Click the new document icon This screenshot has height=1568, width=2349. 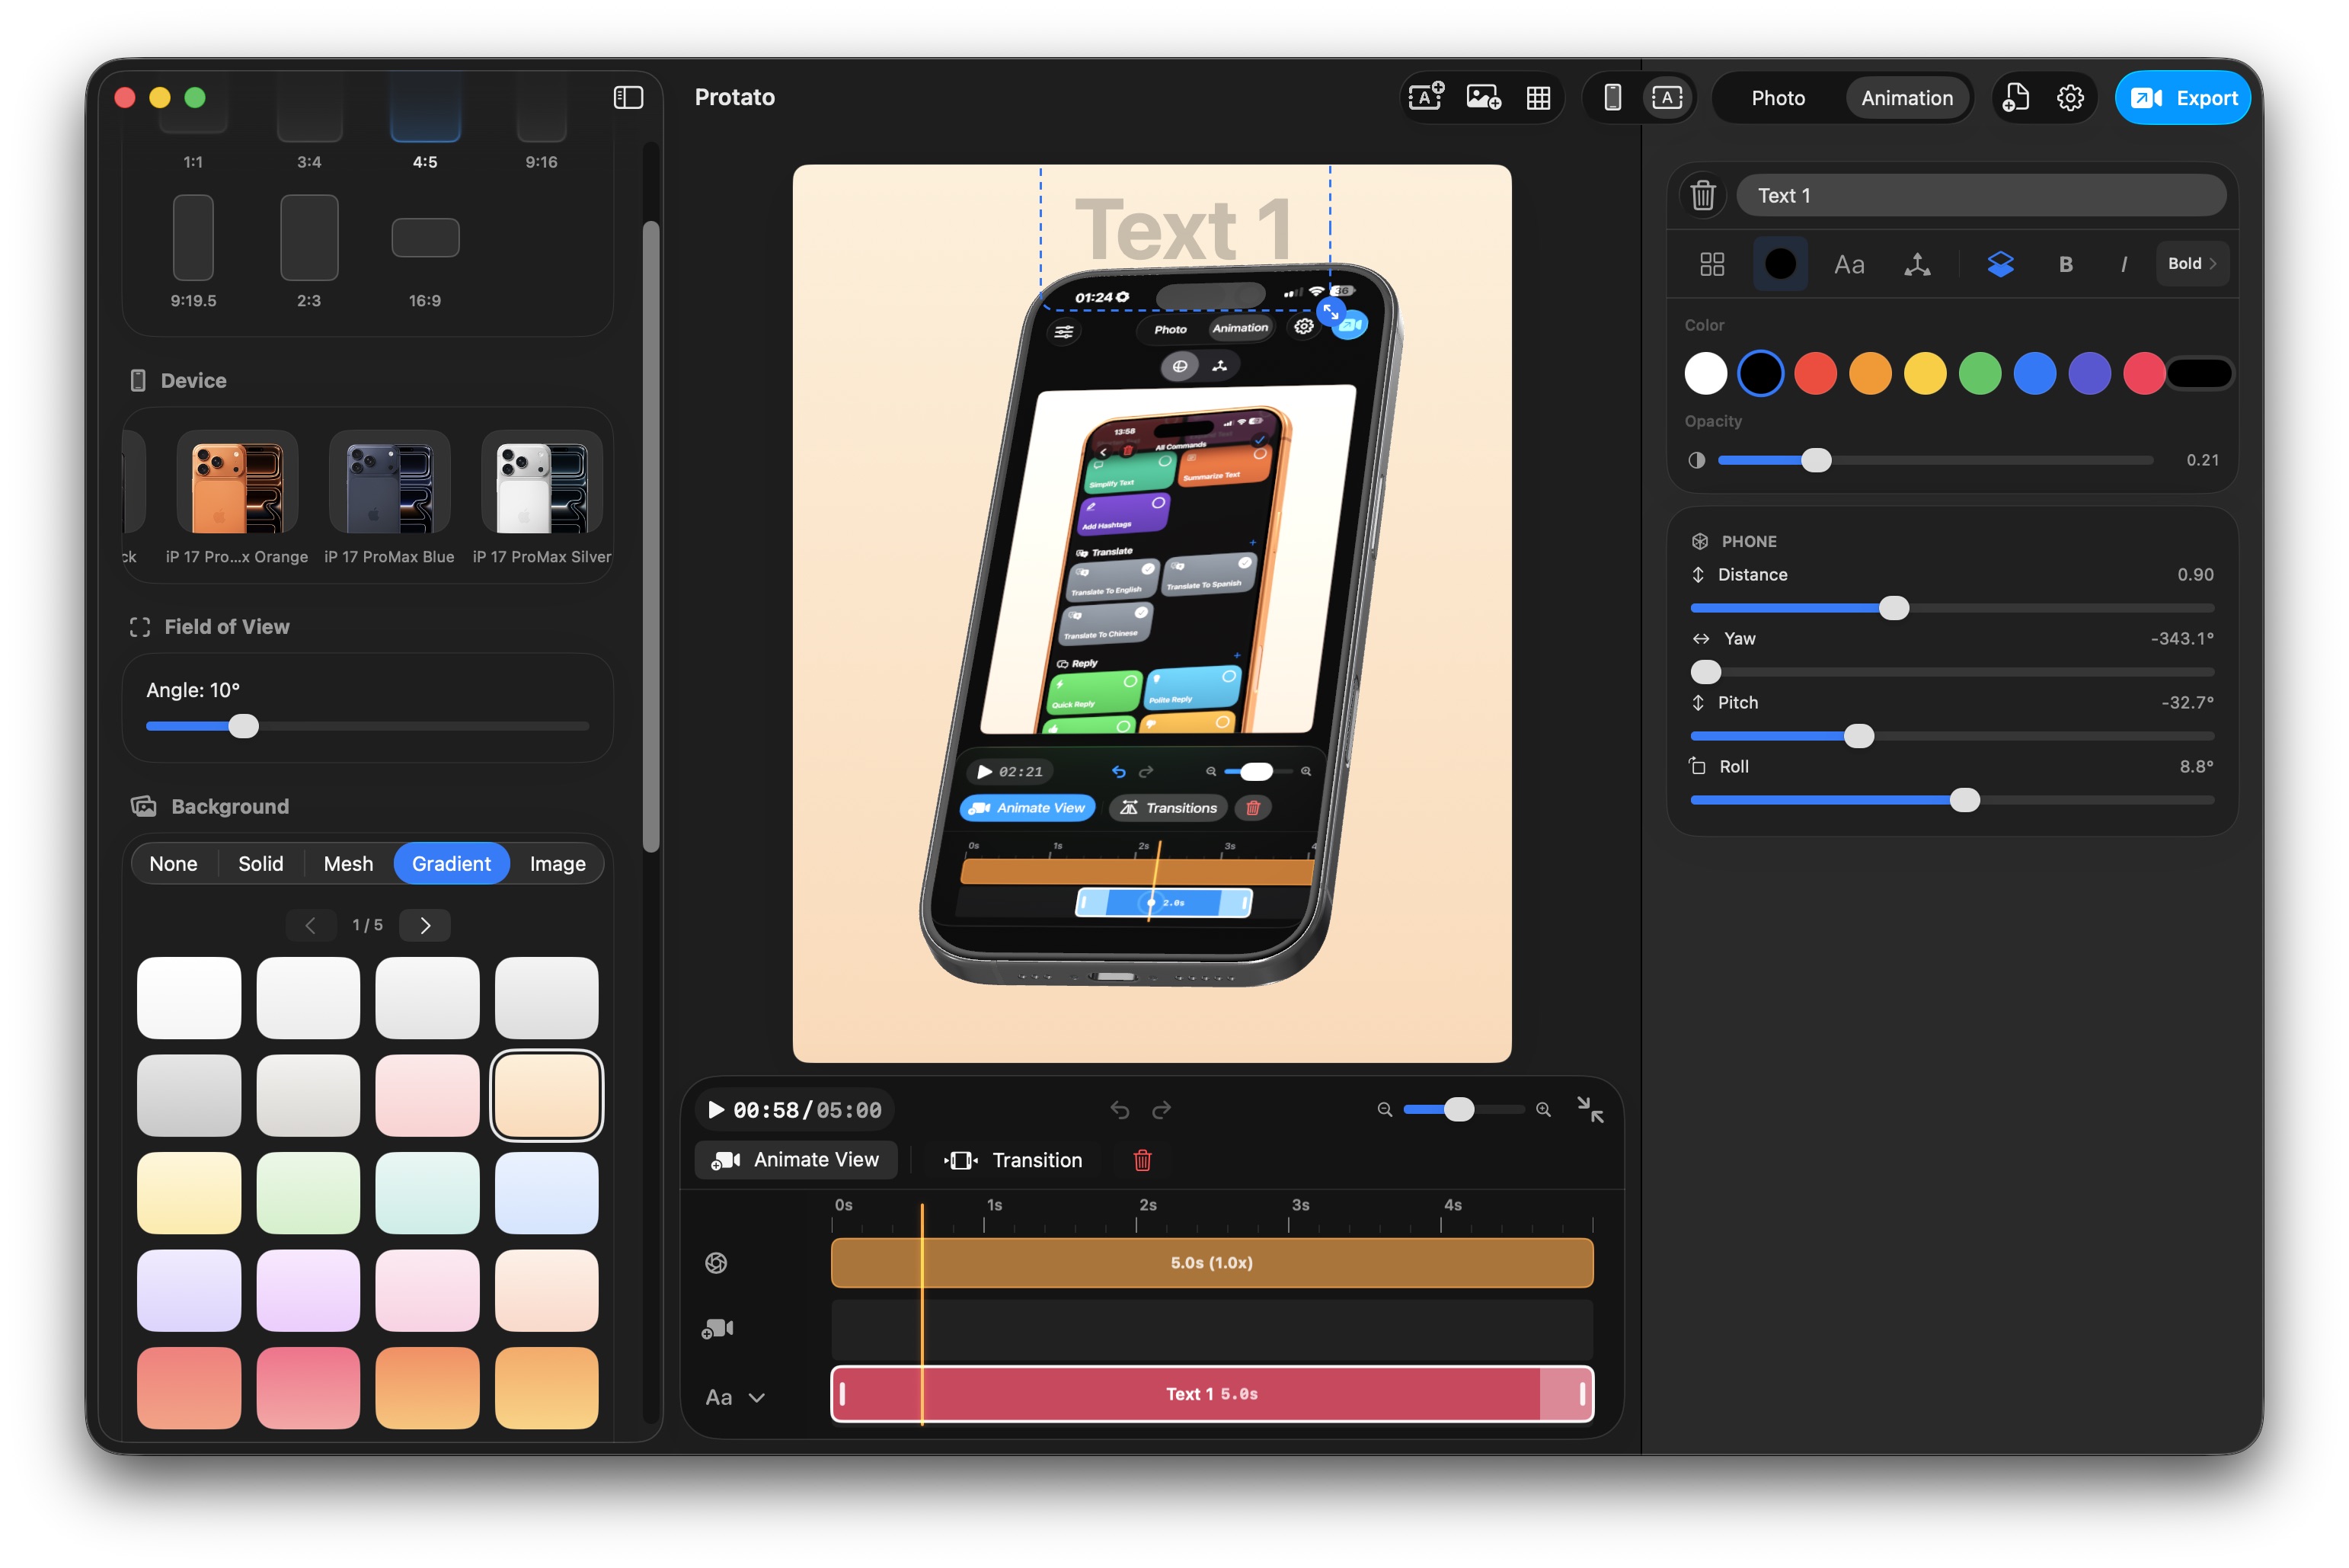[x=2015, y=97]
